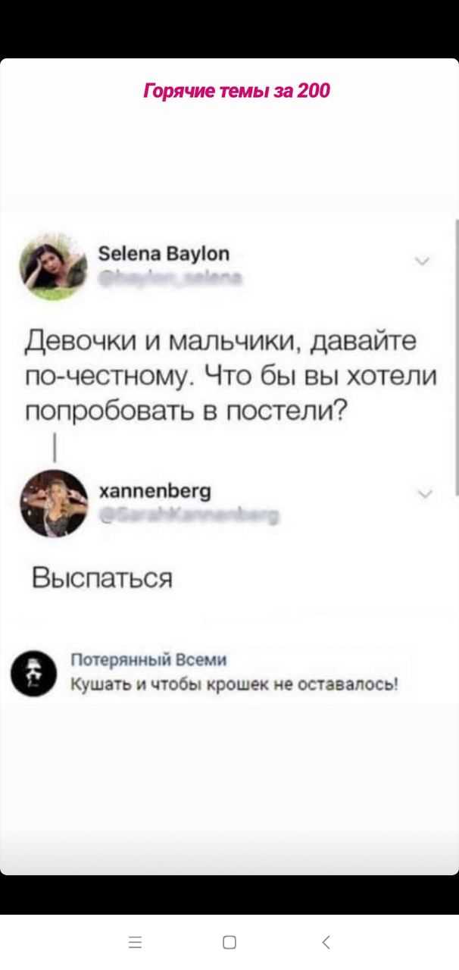Screen dimensions: 459x970
Task: Click the blurred handle under xannenberg
Action: click(x=189, y=518)
